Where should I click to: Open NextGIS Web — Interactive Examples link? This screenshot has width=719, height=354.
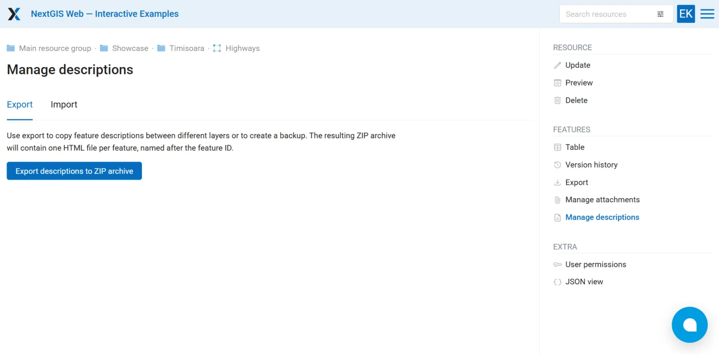105,14
